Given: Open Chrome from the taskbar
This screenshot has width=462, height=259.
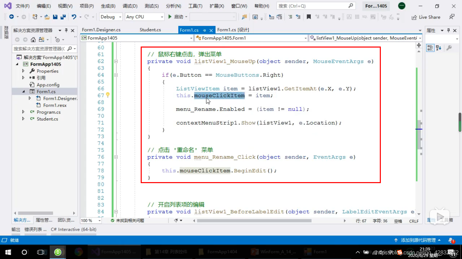Looking at the screenshot, I should click(x=78, y=252).
